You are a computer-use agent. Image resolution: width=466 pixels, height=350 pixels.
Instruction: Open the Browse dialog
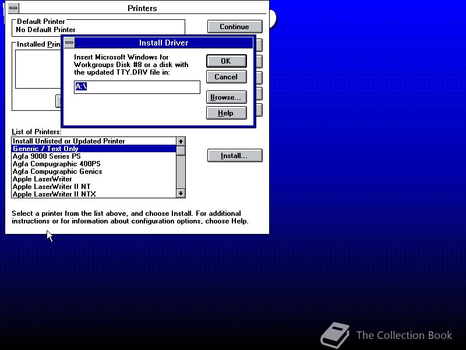click(x=226, y=97)
